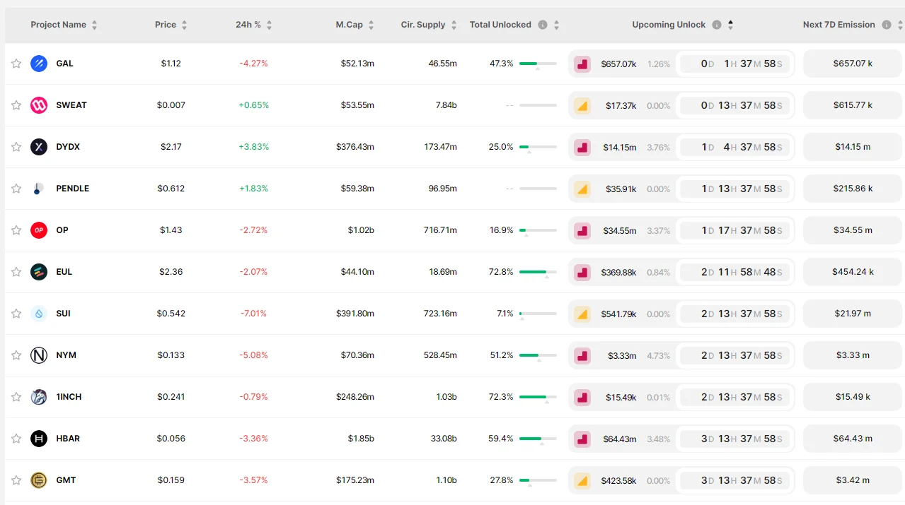Click the red unlock type icon for NYM
Viewport: 905px width, 505px height.
click(x=582, y=355)
